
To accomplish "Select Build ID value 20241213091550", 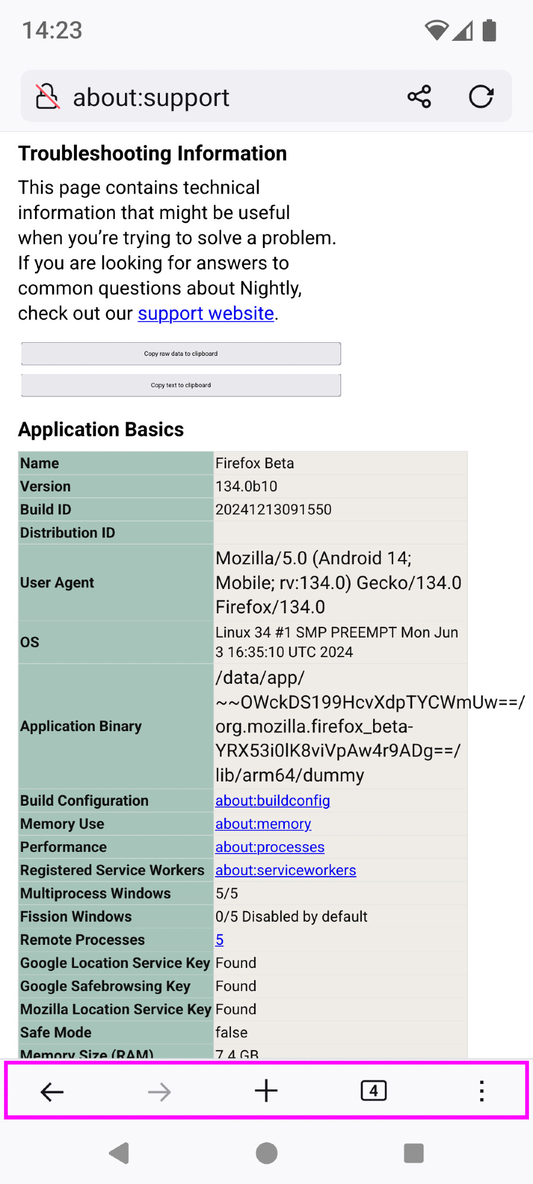I will coord(274,509).
